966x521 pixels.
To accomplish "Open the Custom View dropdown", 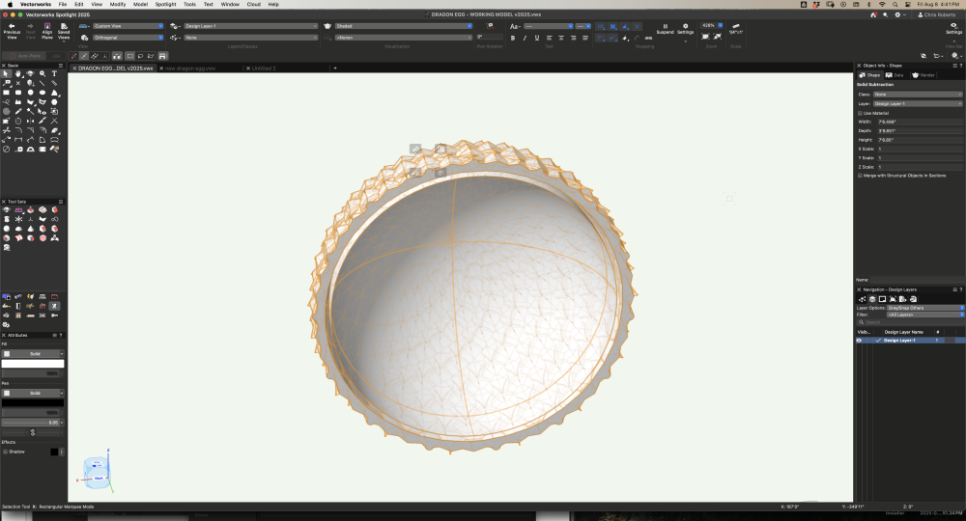I will point(128,26).
